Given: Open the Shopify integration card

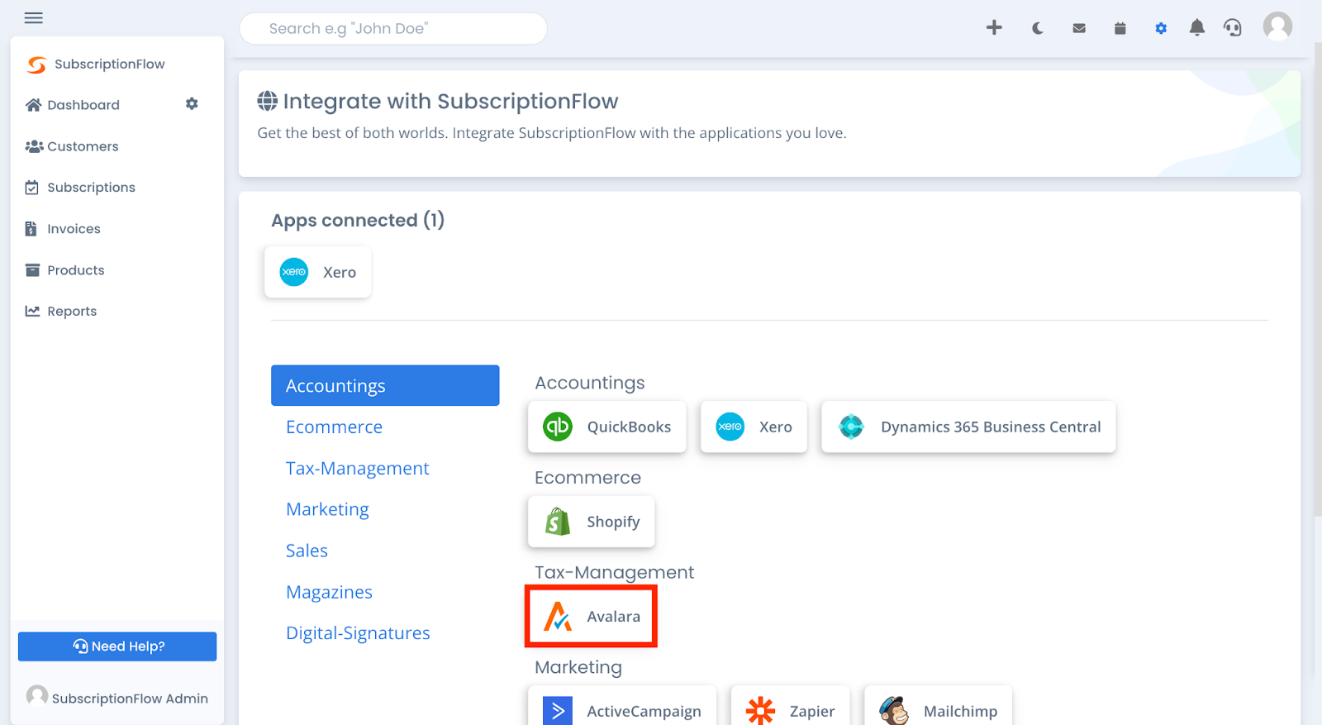Looking at the screenshot, I should click(x=592, y=522).
